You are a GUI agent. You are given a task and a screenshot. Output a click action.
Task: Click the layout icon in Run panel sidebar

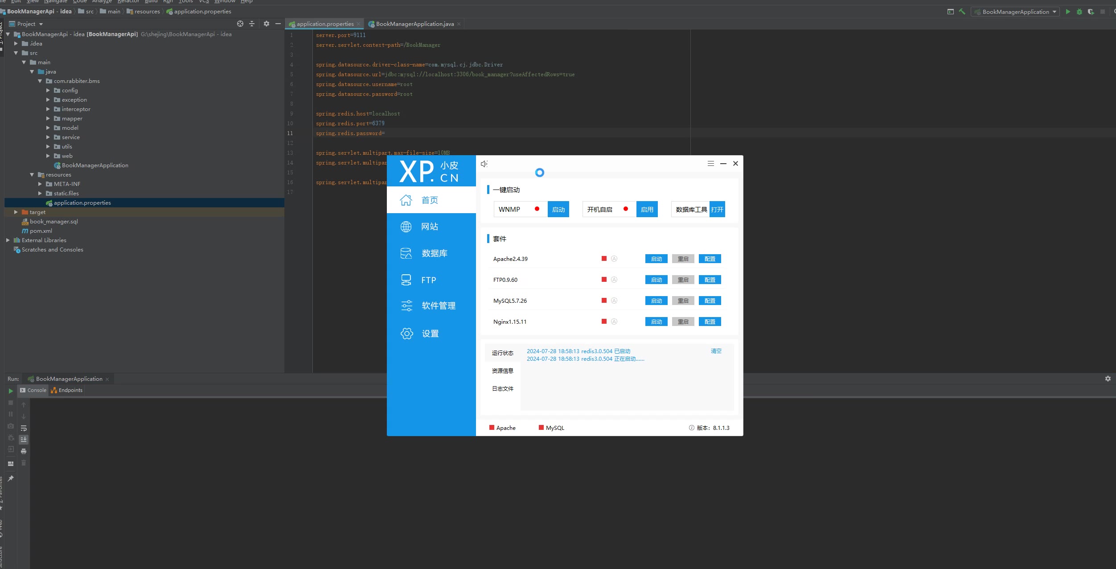point(11,464)
